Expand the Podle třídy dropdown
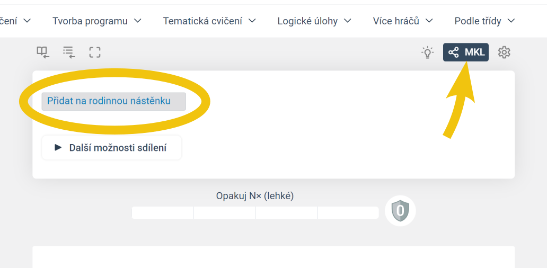The height and width of the screenshot is (268, 547). point(484,21)
